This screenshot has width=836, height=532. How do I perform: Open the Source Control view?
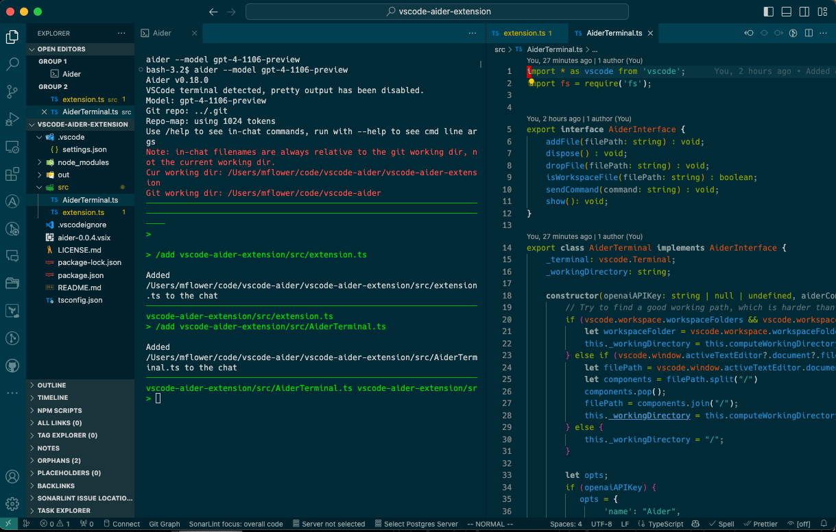click(12, 92)
